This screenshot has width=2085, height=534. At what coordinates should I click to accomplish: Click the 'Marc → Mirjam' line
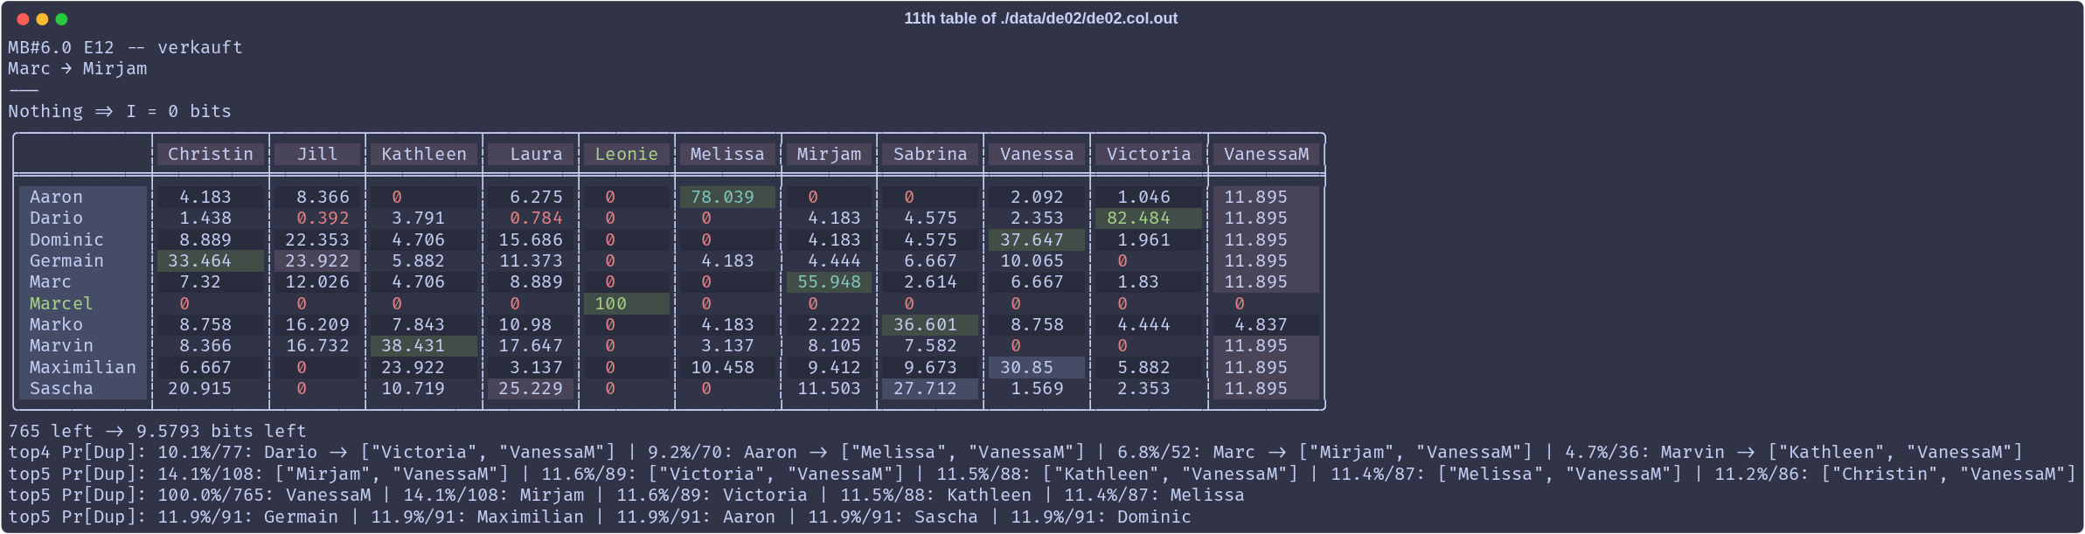tap(78, 68)
